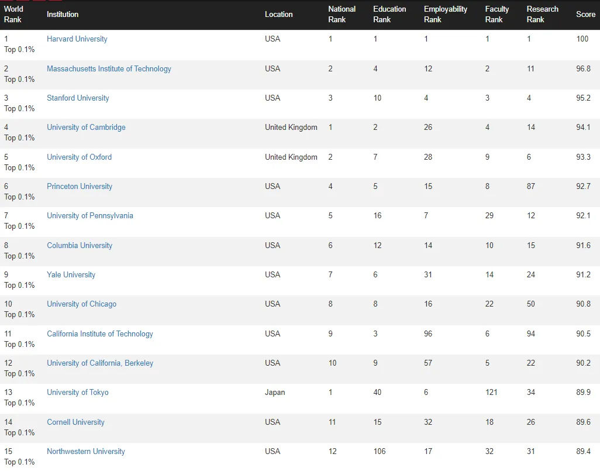Open University of Tokyo link

pyautogui.click(x=78, y=393)
